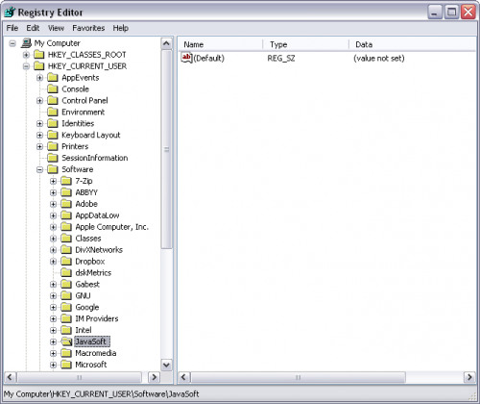
Task: Select the SessionInformation key
Action: coord(95,158)
